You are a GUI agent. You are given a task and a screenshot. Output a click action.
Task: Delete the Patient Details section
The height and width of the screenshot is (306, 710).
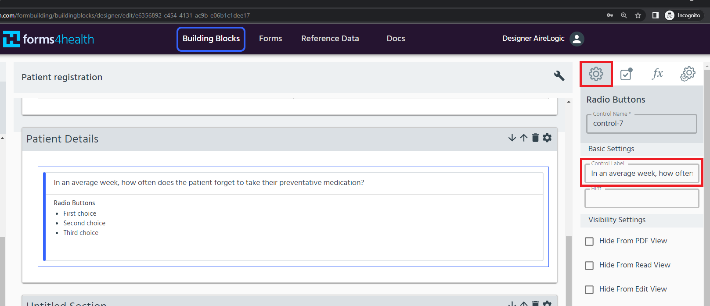coord(535,138)
